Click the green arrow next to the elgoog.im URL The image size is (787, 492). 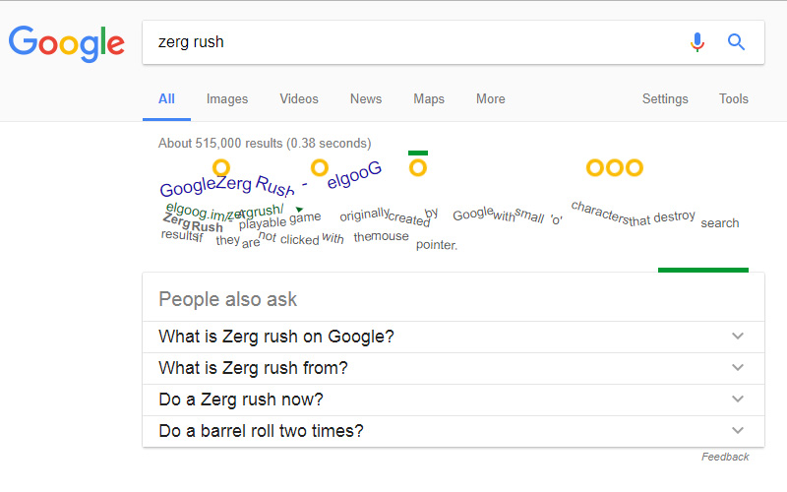click(x=299, y=209)
